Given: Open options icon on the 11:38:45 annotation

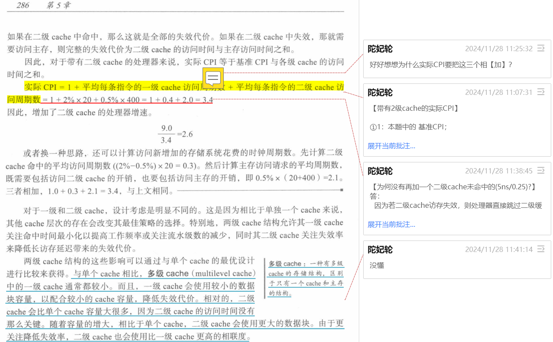Looking at the screenshot, I should tap(541, 170).
